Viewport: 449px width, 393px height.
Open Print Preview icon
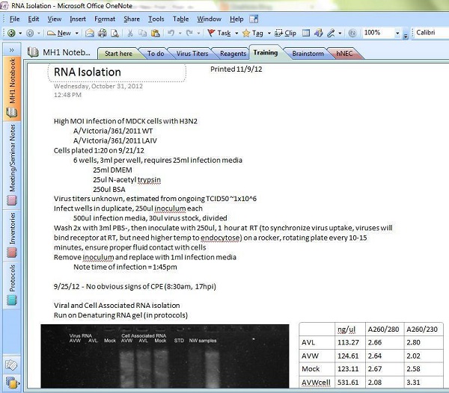click(114, 33)
